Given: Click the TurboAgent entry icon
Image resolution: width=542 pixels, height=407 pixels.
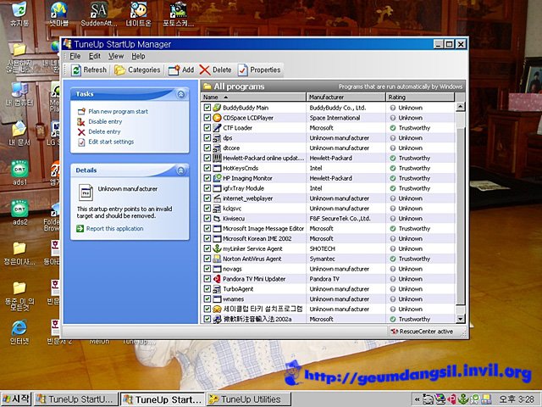Looking at the screenshot, I should click(x=217, y=288).
